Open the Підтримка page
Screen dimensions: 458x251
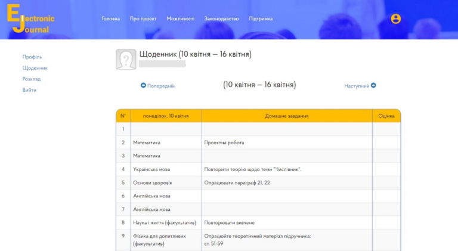pyautogui.click(x=261, y=18)
